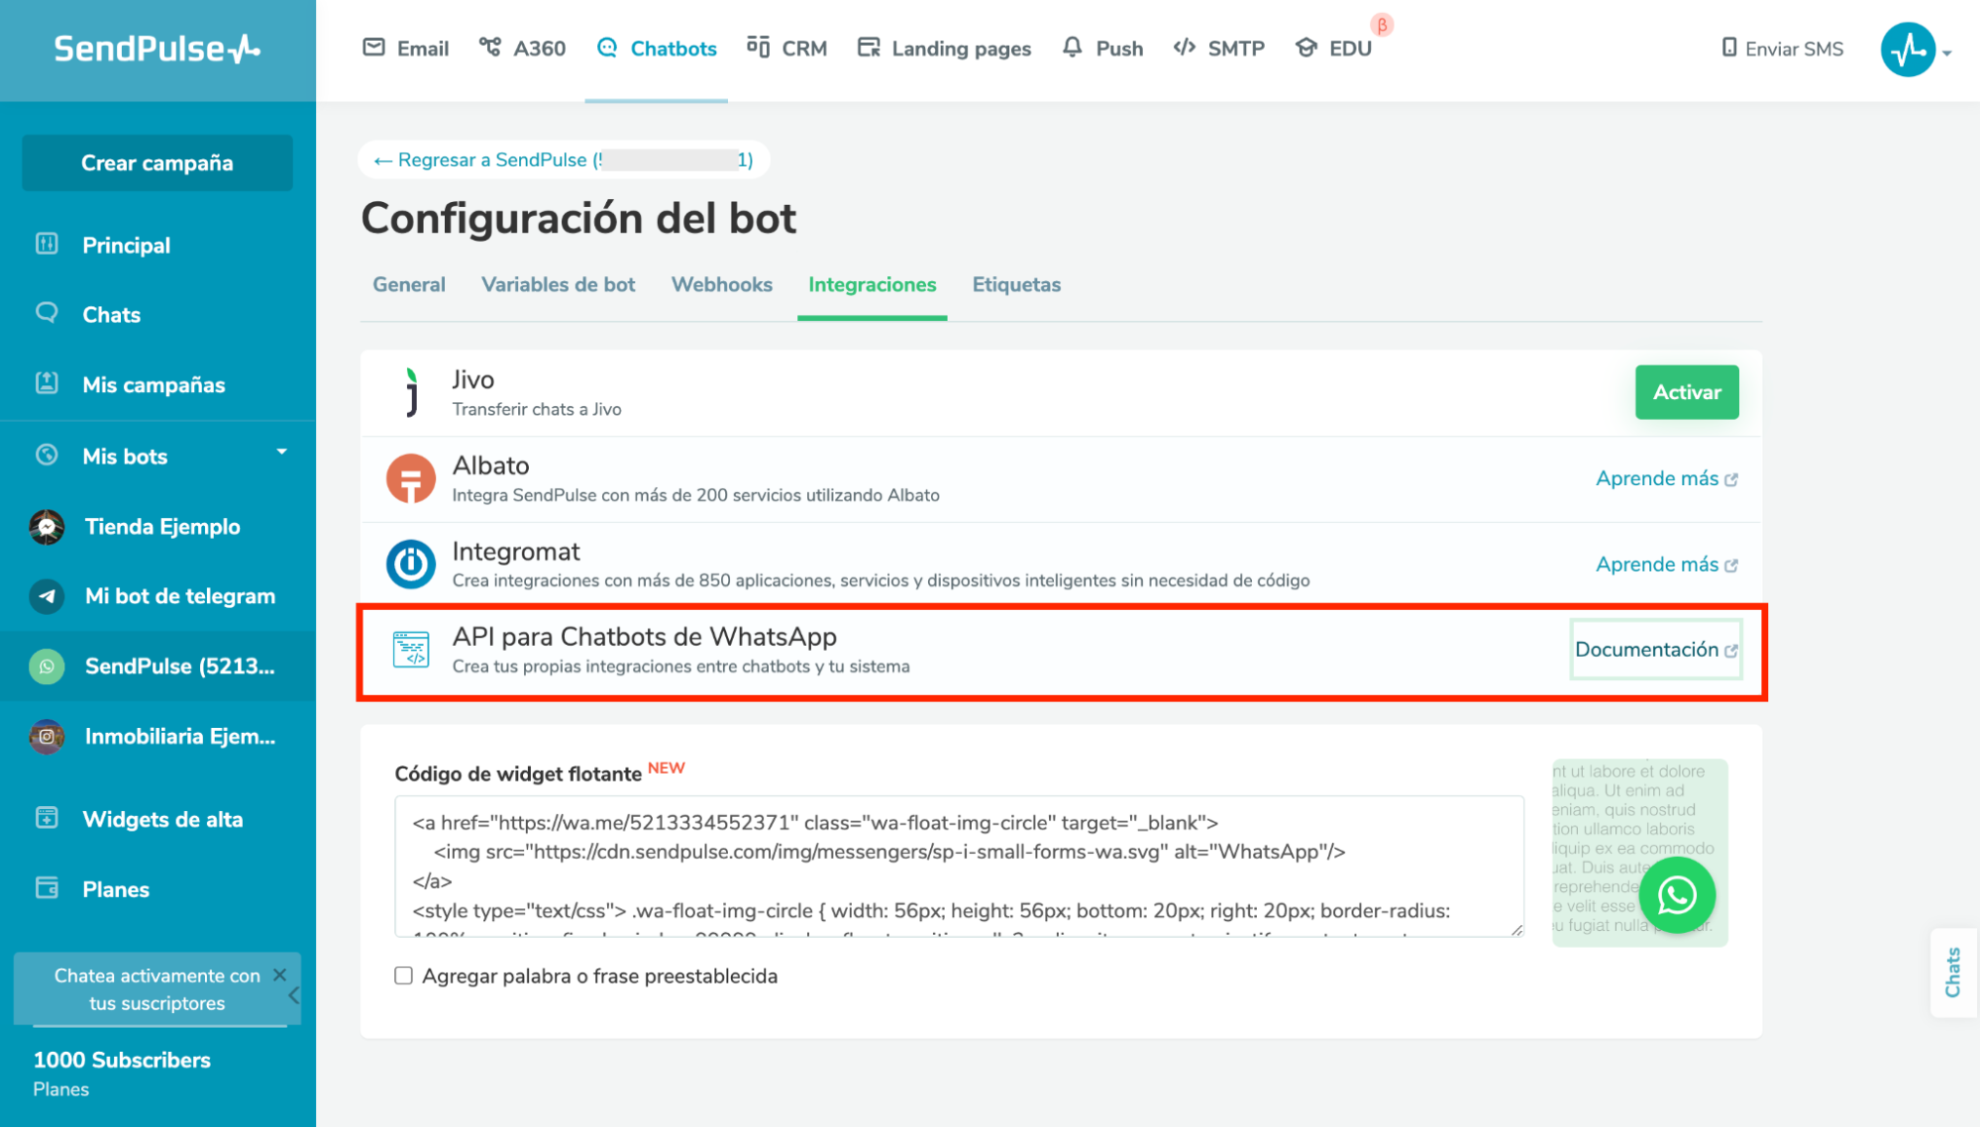This screenshot has height=1128, width=1980.
Task: Click the Mis bots sidebar icon
Action: [47, 455]
